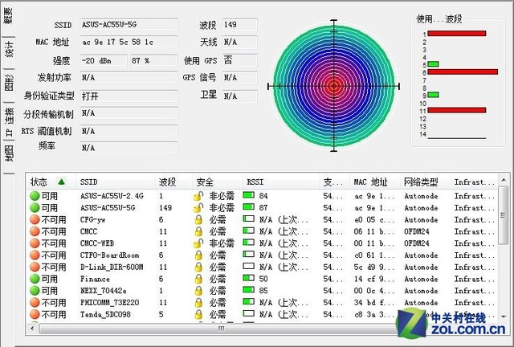Viewport: 514px width, 347px height.
Task: Click red channel 6 usage bar
Action: (463, 71)
